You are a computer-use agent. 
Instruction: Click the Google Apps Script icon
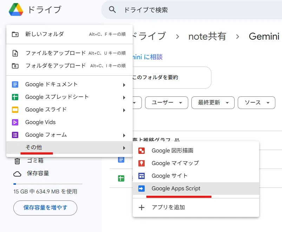[x=142, y=189]
